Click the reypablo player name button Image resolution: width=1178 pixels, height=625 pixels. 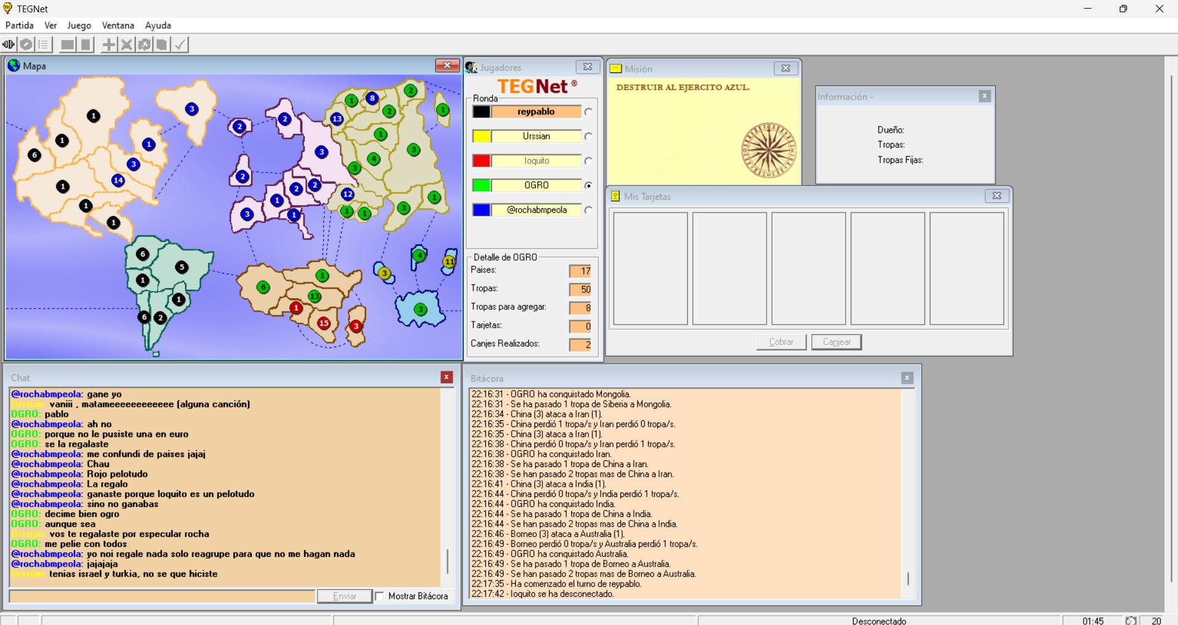click(x=536, y=112)
